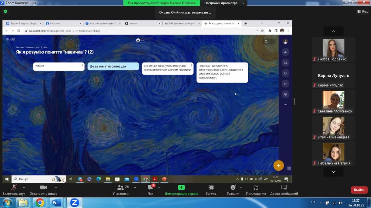371x208 pixels.
Task: Open the Chrome extensions puzzle icon
Action: (270, 31)
